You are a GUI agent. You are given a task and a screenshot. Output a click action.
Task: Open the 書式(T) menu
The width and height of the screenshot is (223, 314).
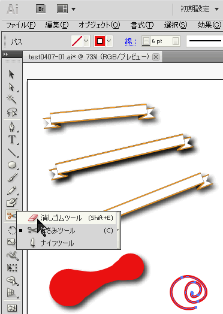click(x=142, y=25)
